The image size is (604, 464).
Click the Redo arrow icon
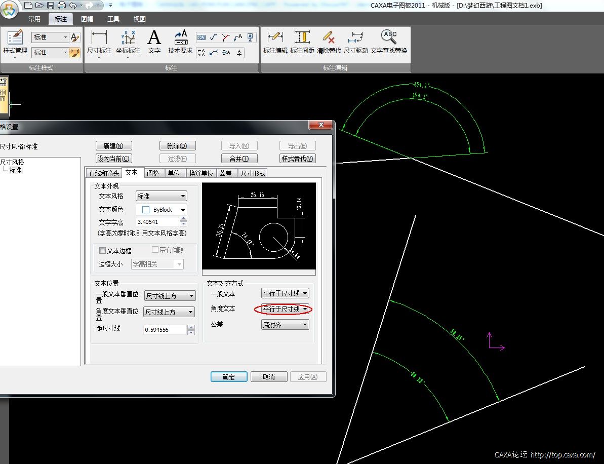click(89, 6)
